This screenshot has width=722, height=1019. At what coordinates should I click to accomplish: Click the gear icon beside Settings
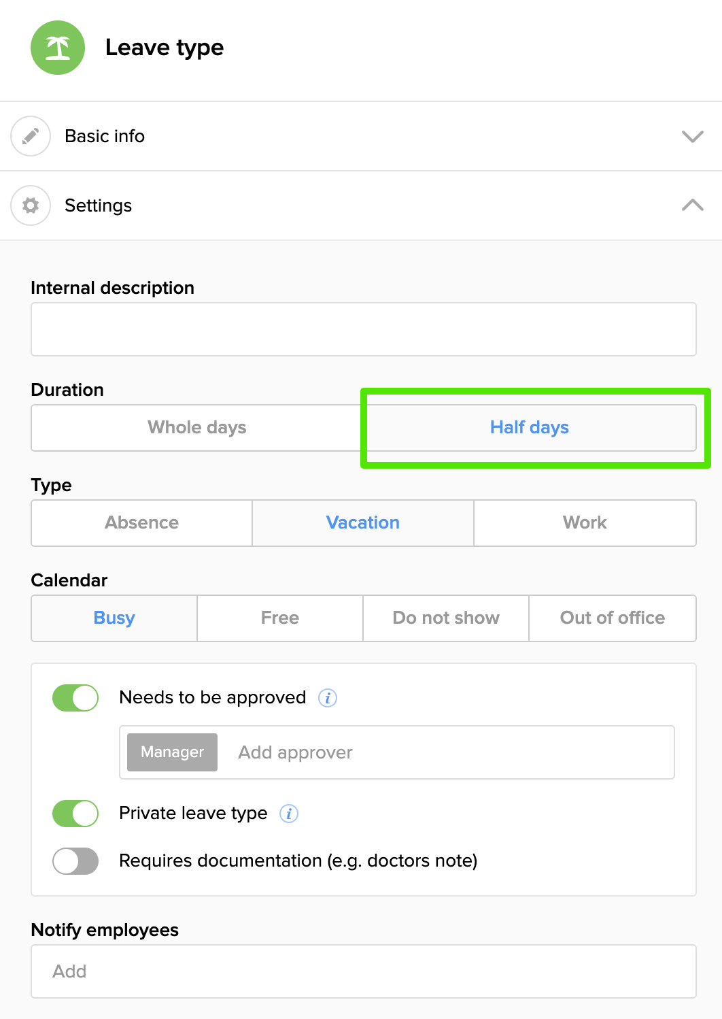pos(31,205)
